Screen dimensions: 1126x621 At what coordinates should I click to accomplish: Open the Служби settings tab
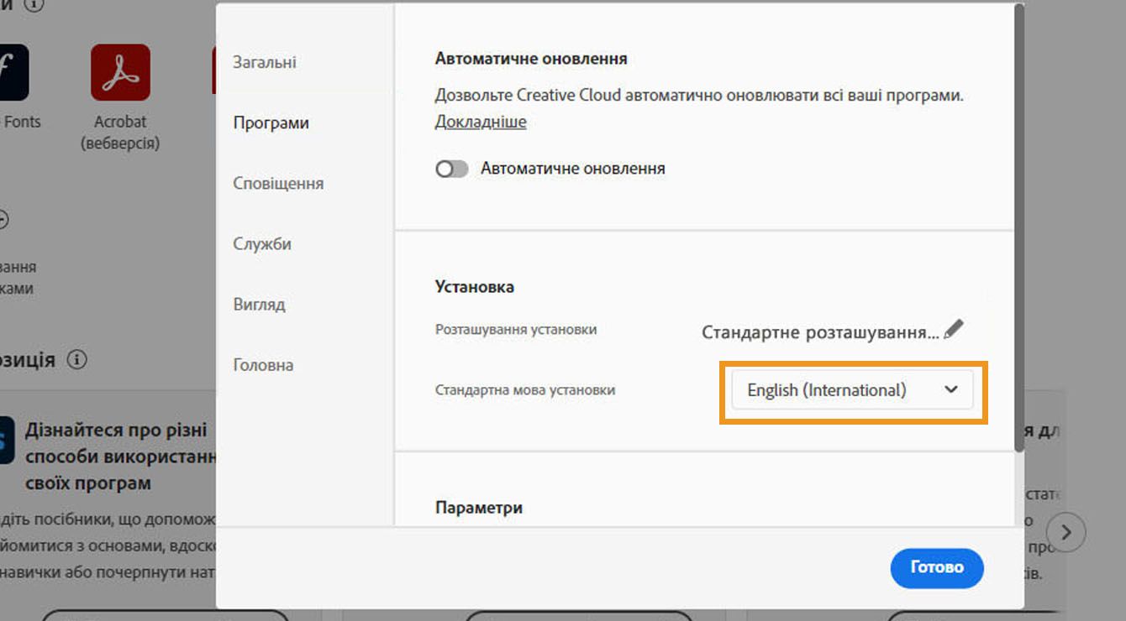262,244
